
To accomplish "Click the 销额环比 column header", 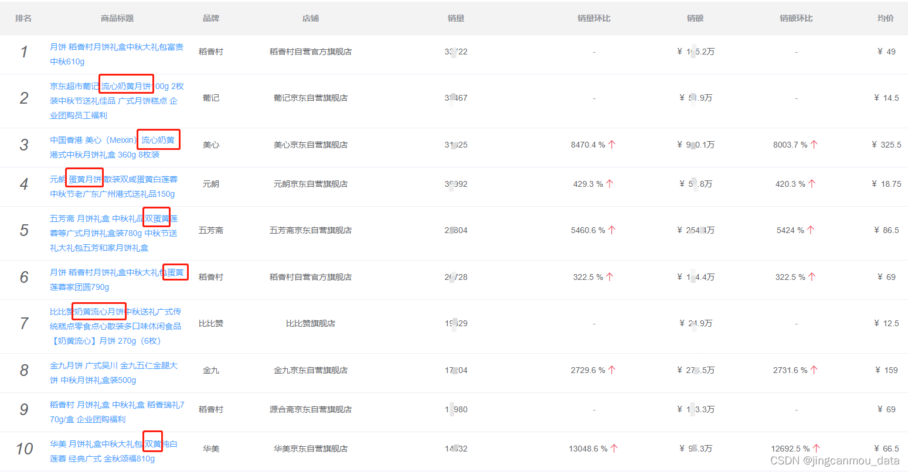I will pos(796,18).
